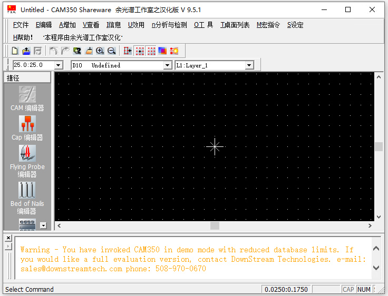Open the V查看 menu

coord(91,25)
